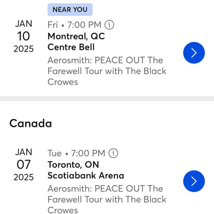Screen dimensions: 214x214
Task: Open the Toronto show with blue arrow
Action: click(x=194, y=181)
